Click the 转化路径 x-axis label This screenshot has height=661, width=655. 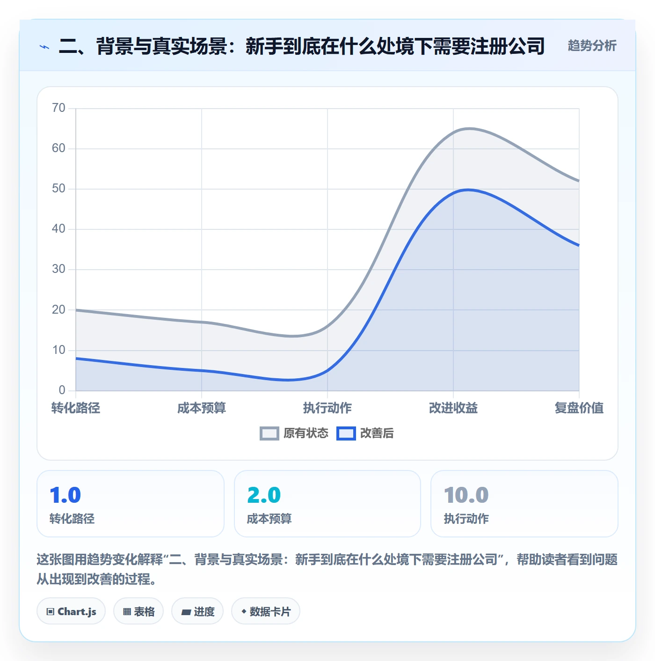click(76, 408)
